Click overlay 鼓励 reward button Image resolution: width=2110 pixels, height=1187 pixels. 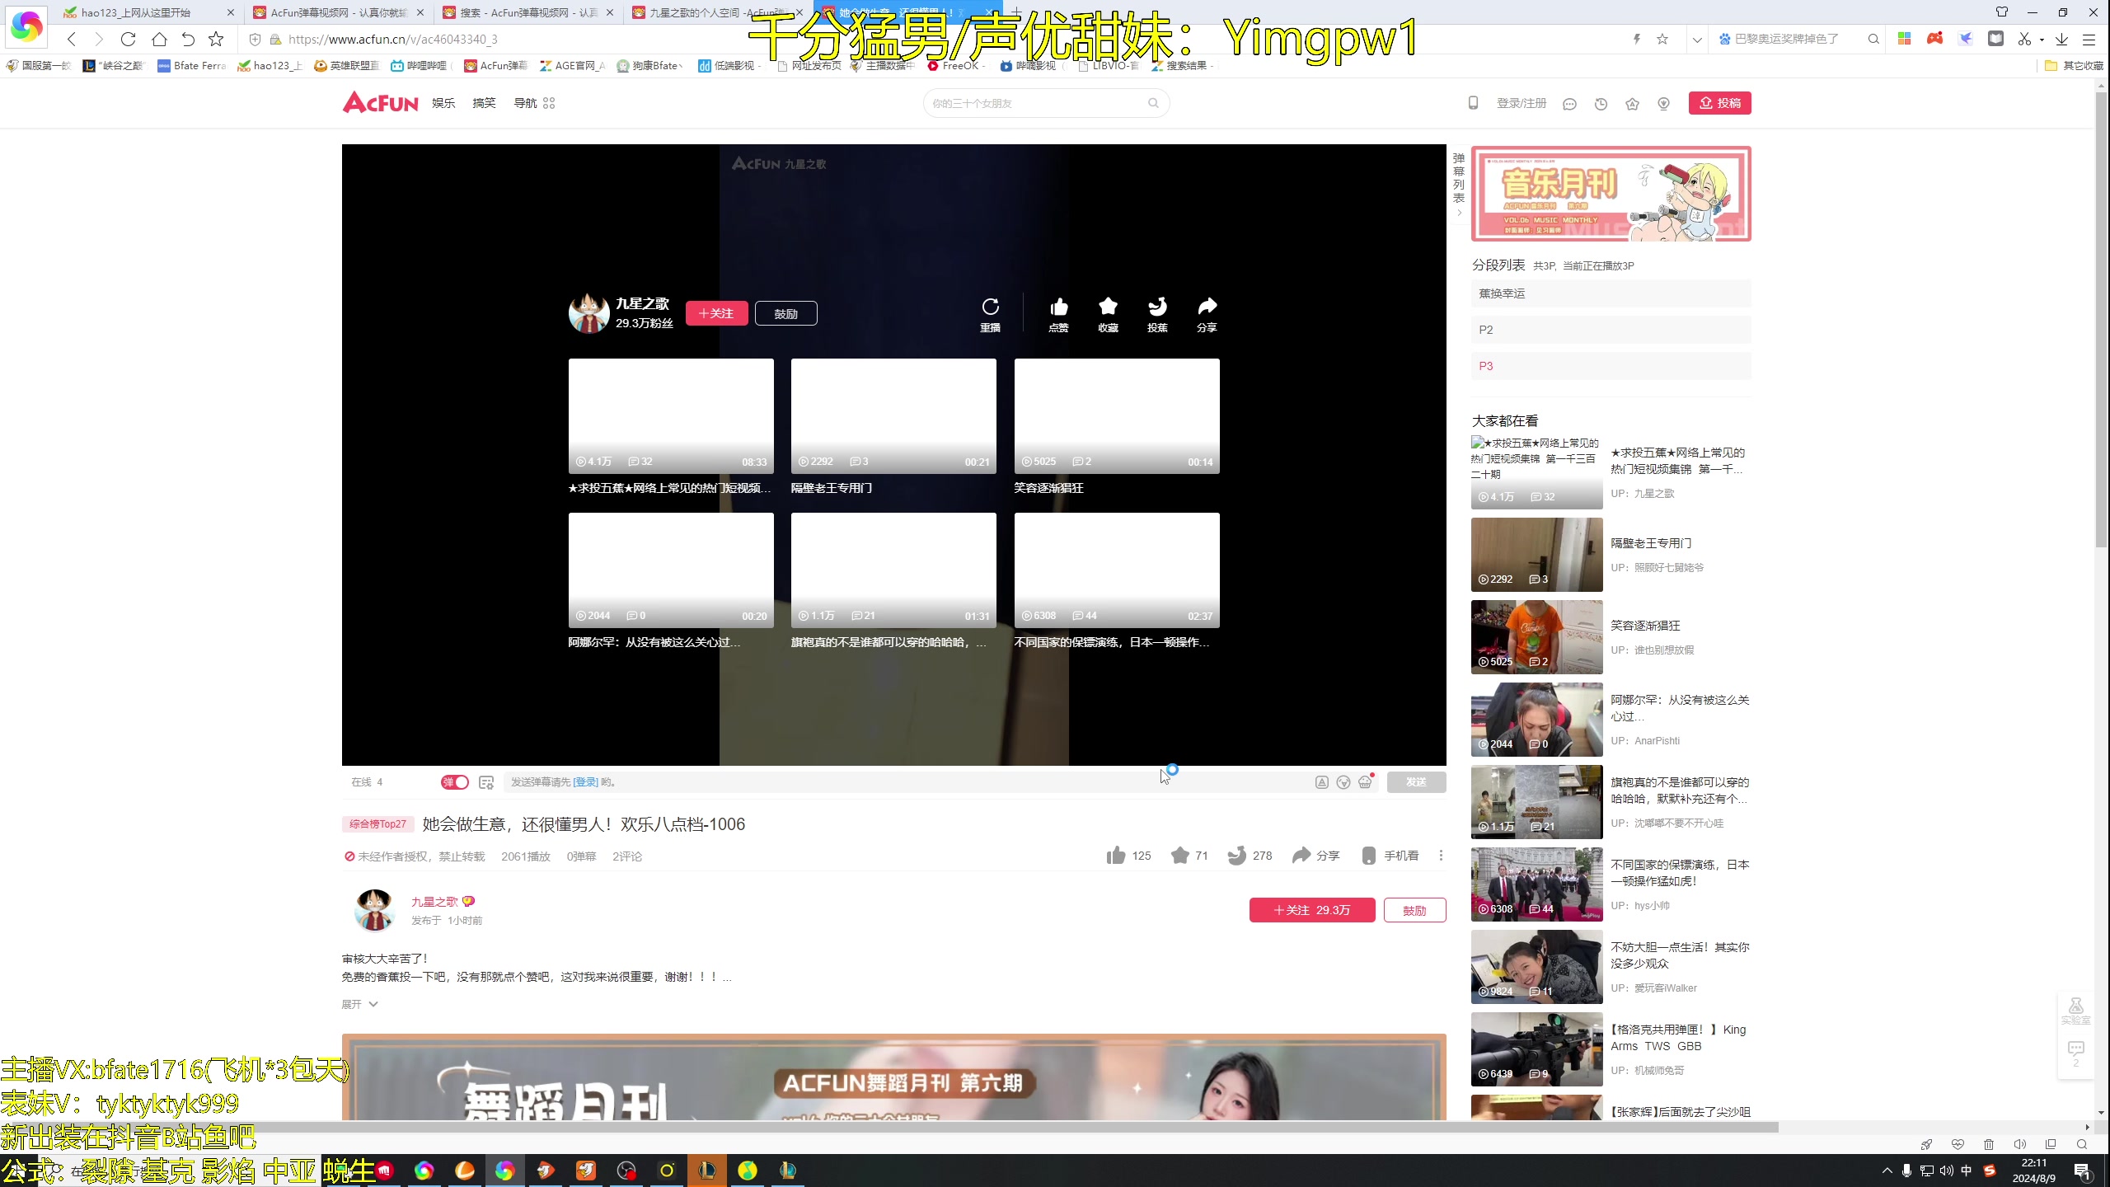click(x=785, y=313)
